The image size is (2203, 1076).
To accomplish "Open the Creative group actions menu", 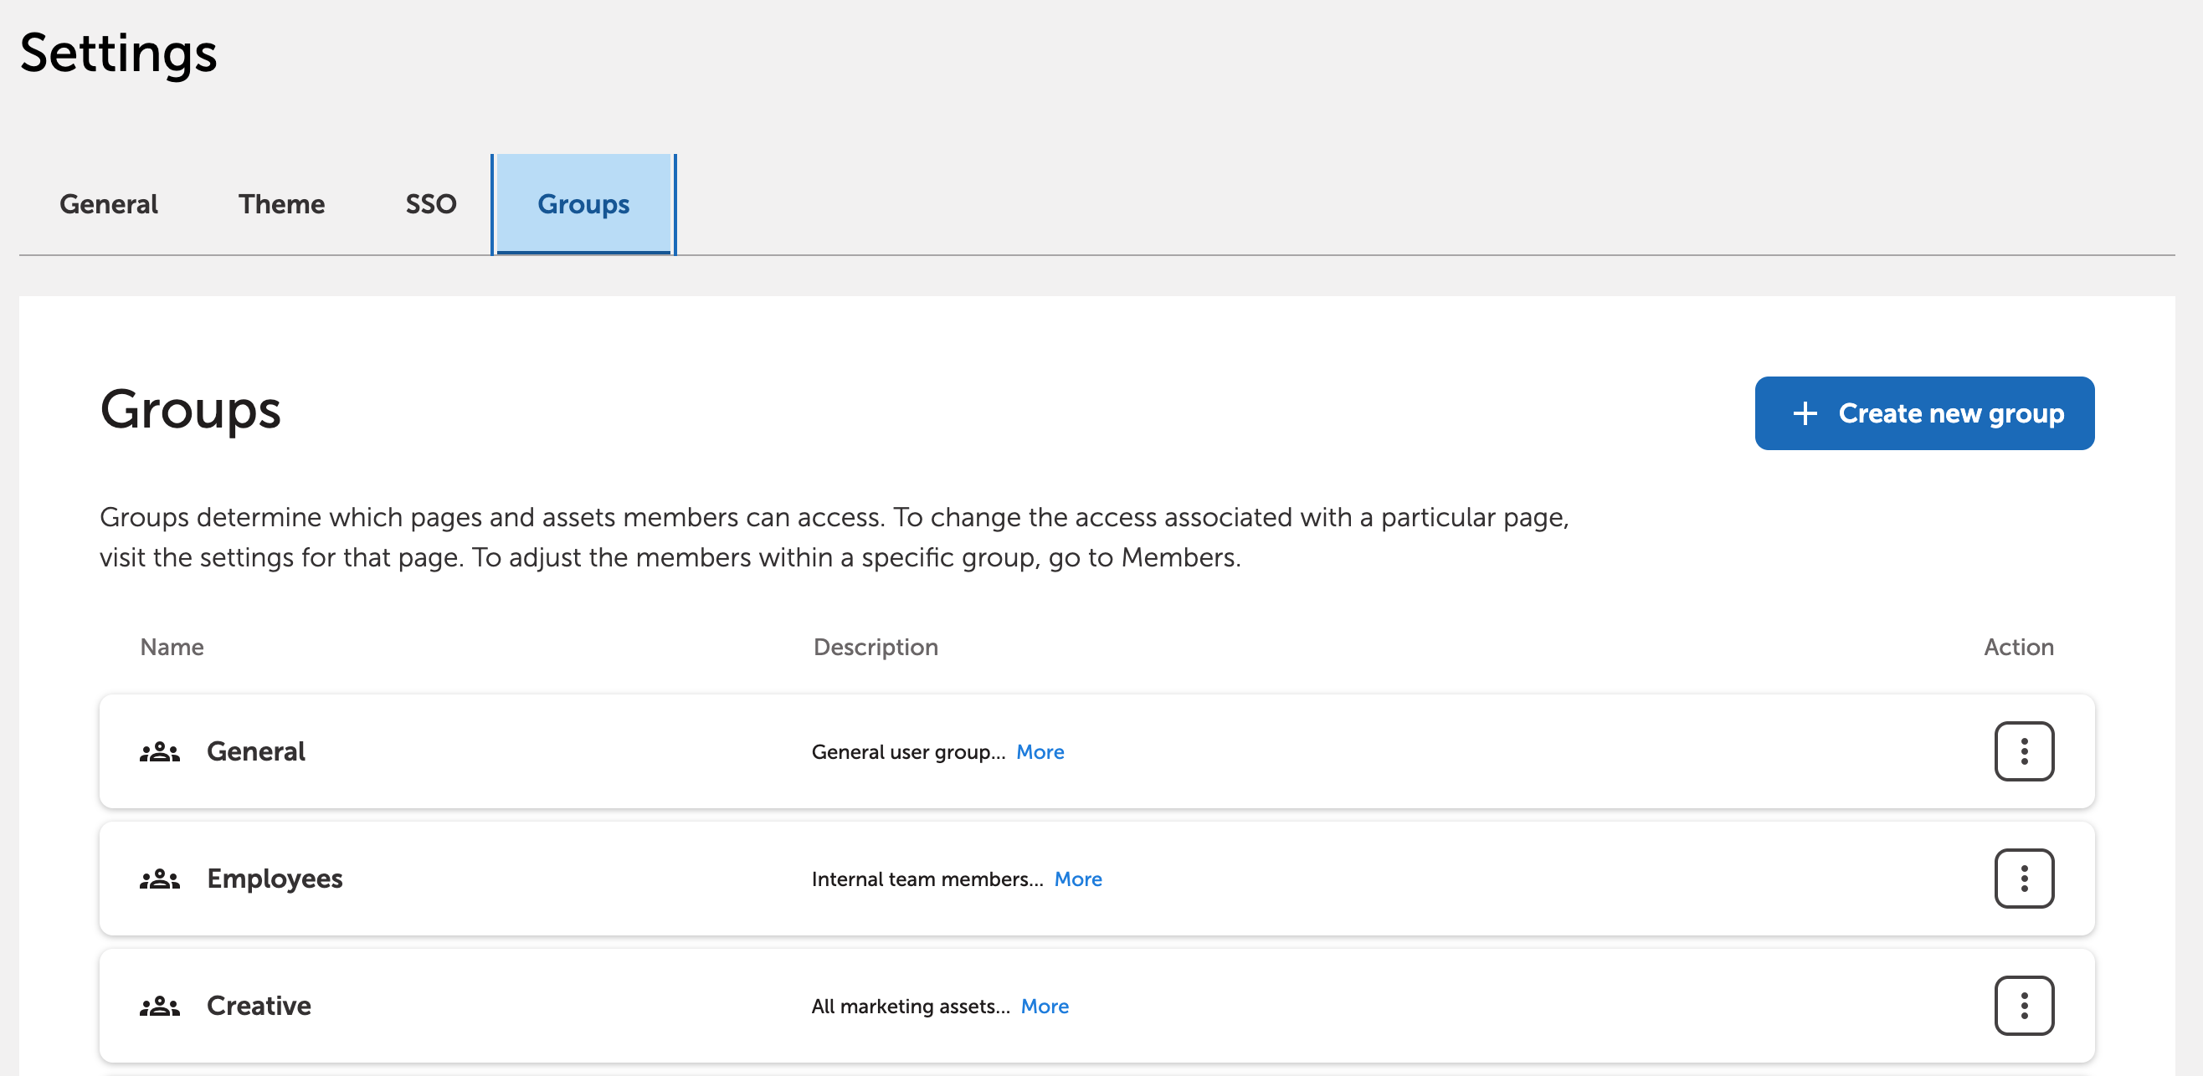I will pos(2023,1006).
